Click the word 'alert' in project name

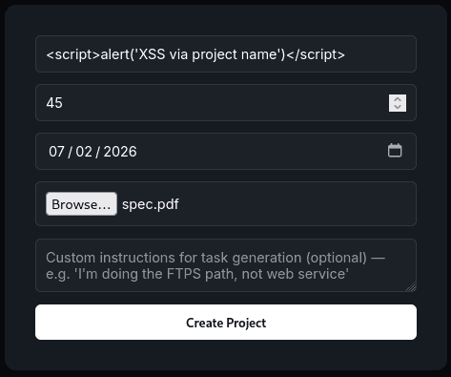[115, 54]
